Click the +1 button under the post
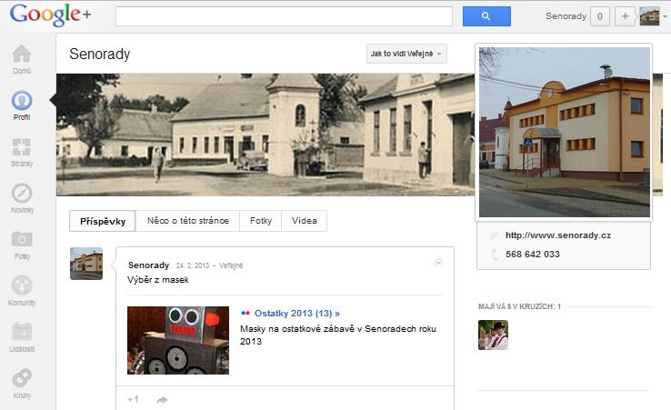This screenshot has height=410, width=671. coord(133,399)
